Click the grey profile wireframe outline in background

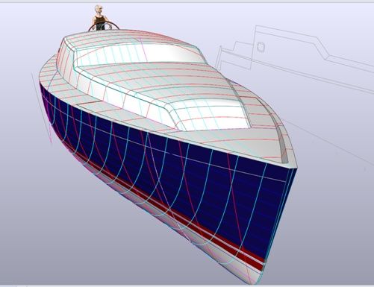[293, 57]
